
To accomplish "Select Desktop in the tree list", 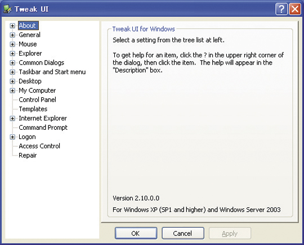I will pos(30,81).
